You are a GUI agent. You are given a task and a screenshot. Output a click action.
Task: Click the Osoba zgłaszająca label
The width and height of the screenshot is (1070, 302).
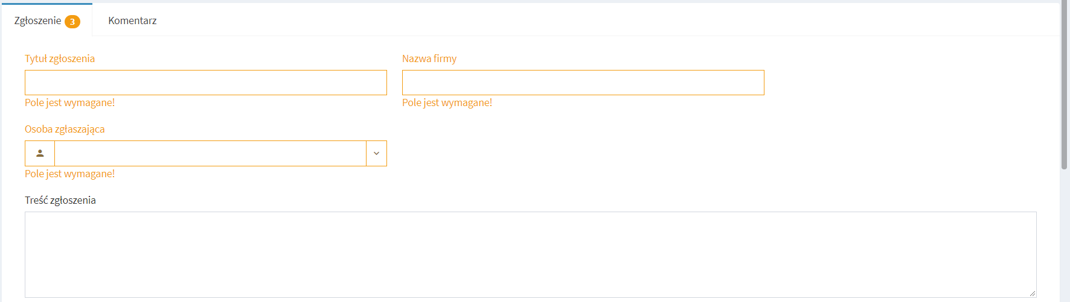point(65,129)
